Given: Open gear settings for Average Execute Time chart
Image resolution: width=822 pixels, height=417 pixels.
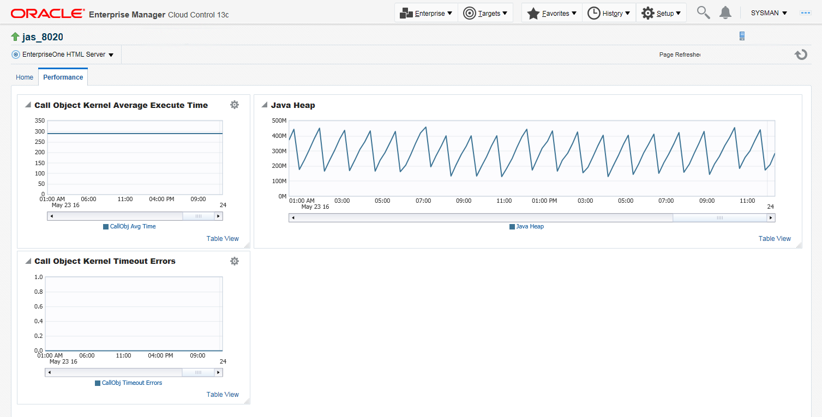Looking at the screenshot, I should 235,105.
